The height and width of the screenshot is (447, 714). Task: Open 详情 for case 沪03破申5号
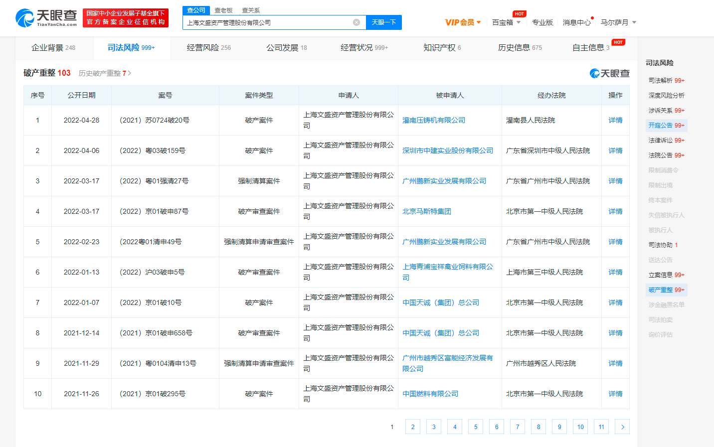coord(615,272)
